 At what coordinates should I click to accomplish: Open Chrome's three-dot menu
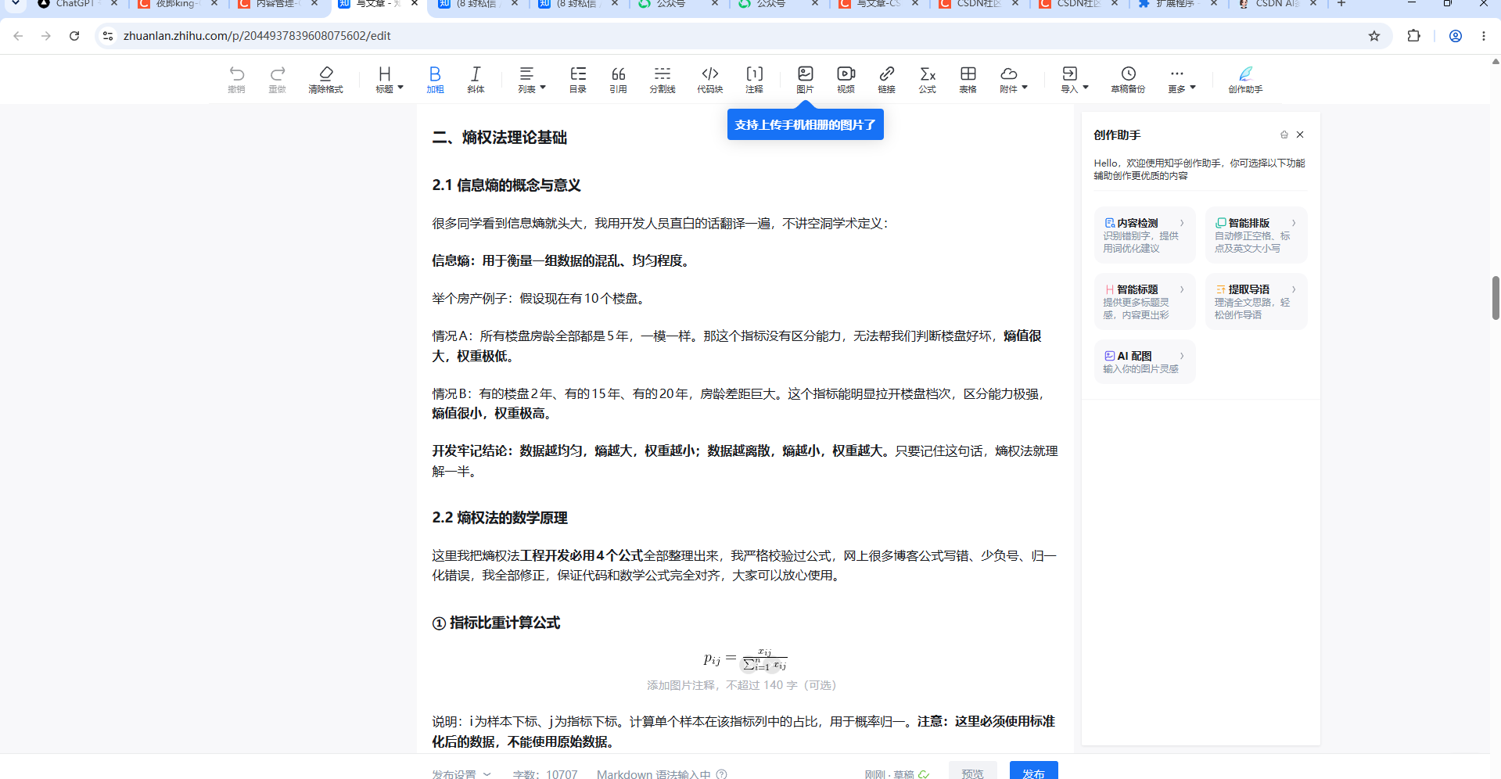tap(1484, 36)
